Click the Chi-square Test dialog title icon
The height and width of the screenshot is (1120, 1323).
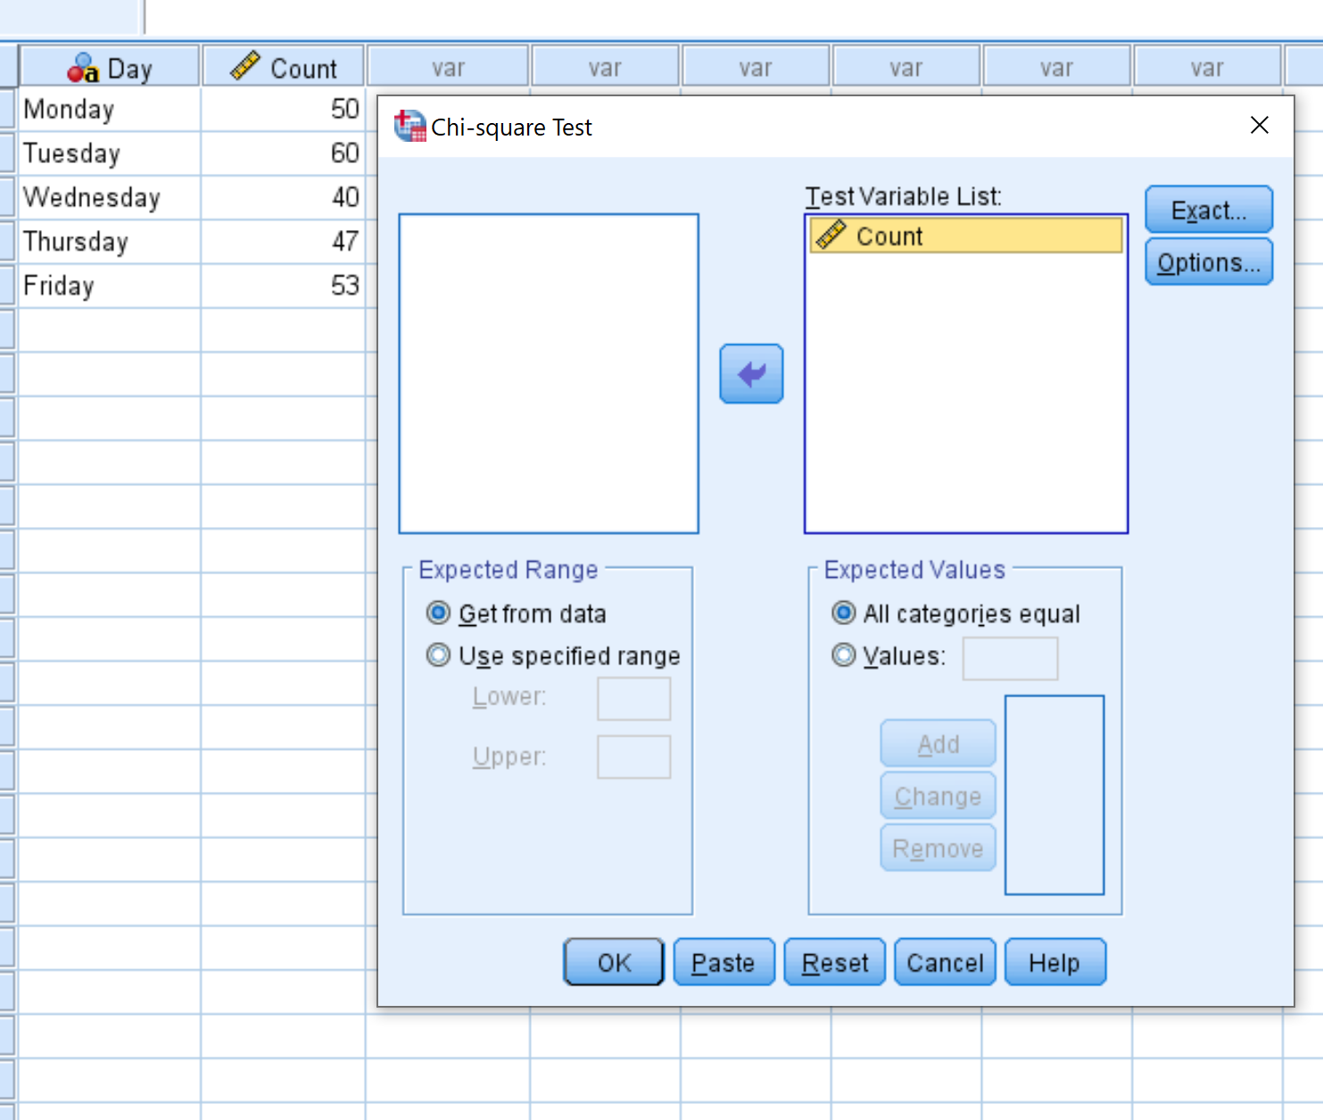pyautogui.click(x=409, y=126)
